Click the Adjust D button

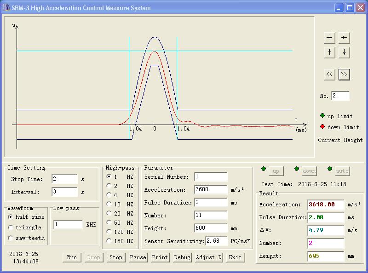[209, 257]
